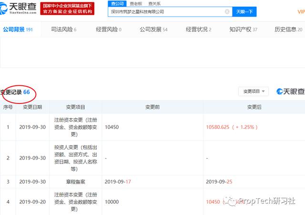Viewport: 305px width, 215px height.
Task: Click the 天眼查 watermark logo beside 变更项目
Action: click(x=288, y=91)
